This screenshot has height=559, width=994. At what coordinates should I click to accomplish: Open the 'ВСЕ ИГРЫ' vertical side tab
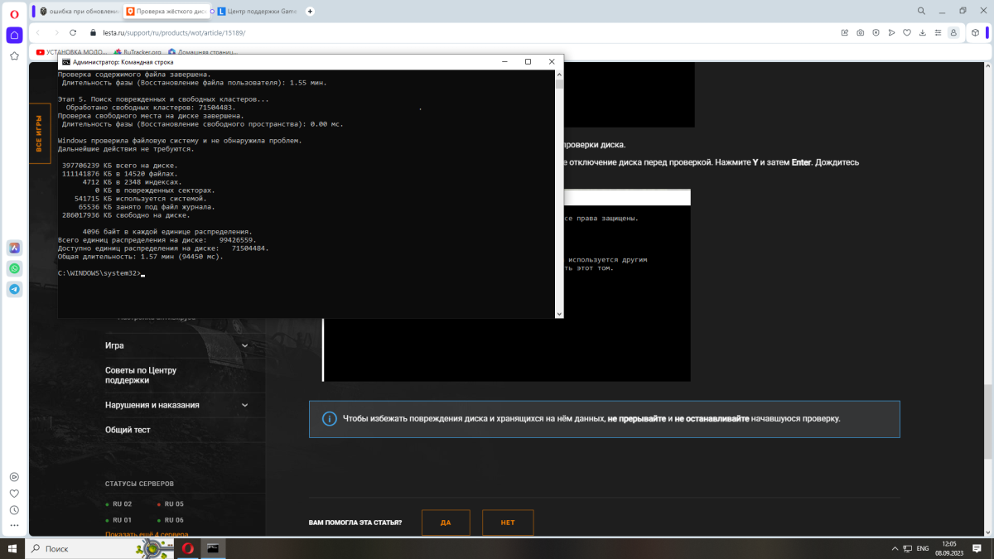[x=39, y=133]
